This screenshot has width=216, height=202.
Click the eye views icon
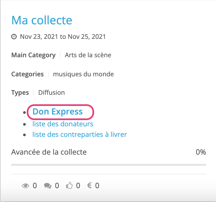25,186
